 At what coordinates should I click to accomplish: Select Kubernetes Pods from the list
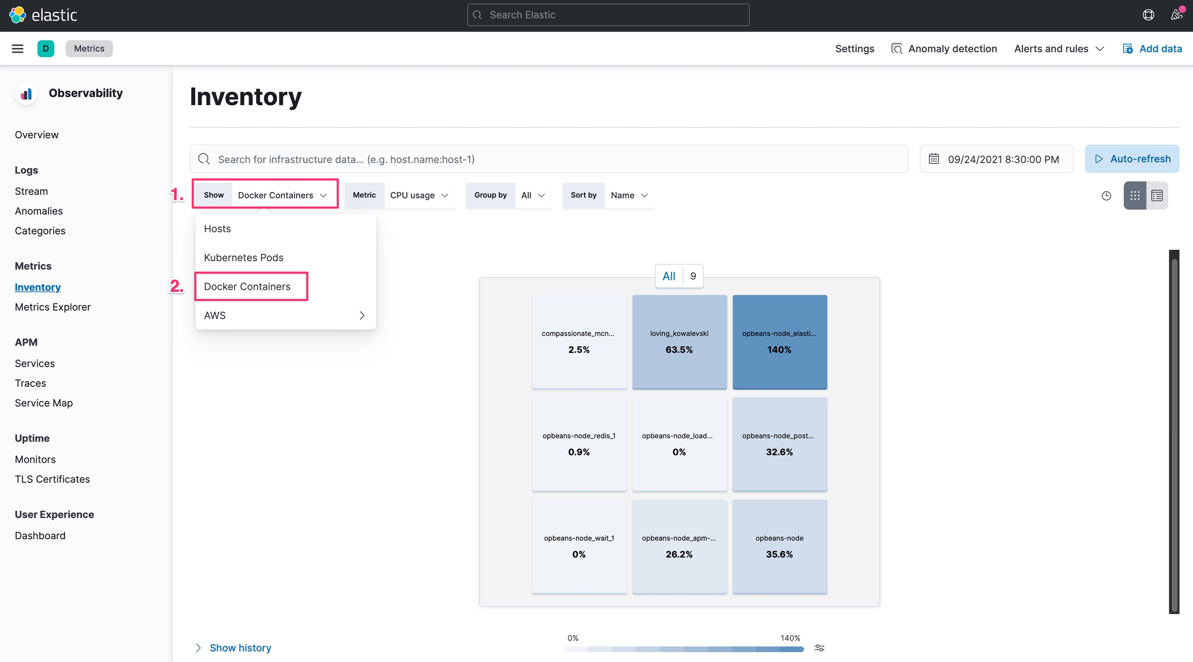coord(243,257)
